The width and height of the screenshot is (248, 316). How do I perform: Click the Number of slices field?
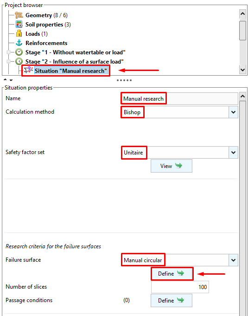coord(180,287)
